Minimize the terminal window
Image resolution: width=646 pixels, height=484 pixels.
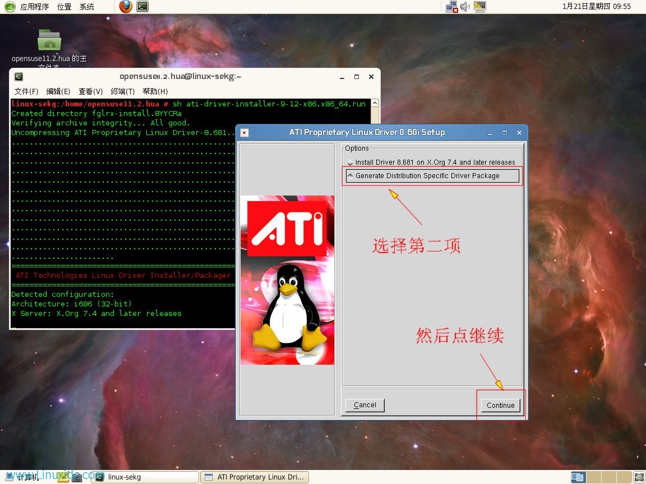(342, 77)
